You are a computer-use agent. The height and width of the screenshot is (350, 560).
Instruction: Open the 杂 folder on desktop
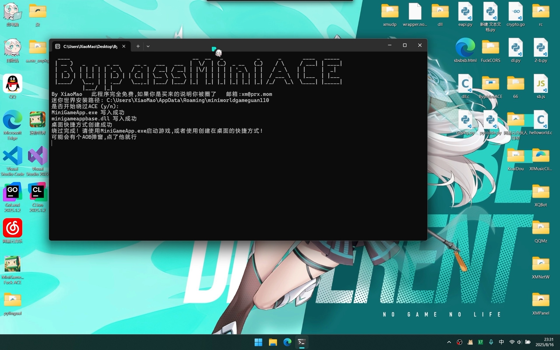(38, 15)
